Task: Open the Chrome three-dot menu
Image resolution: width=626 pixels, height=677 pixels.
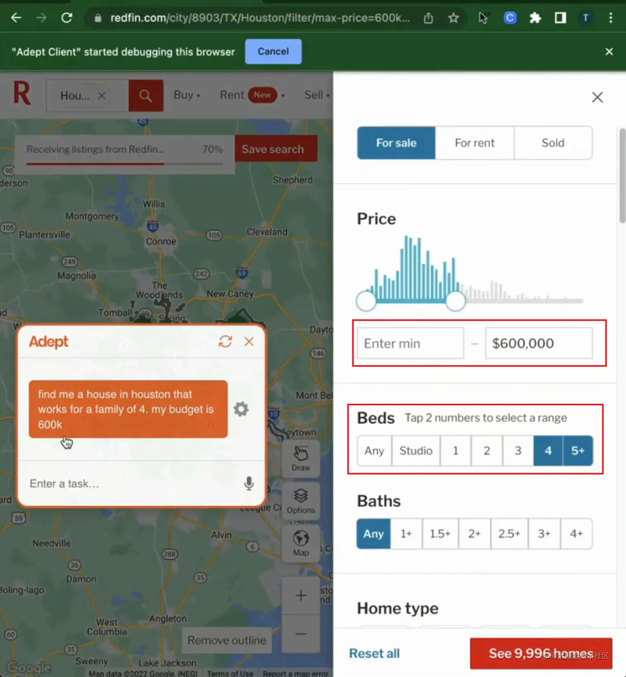Action: pos(611,18)
